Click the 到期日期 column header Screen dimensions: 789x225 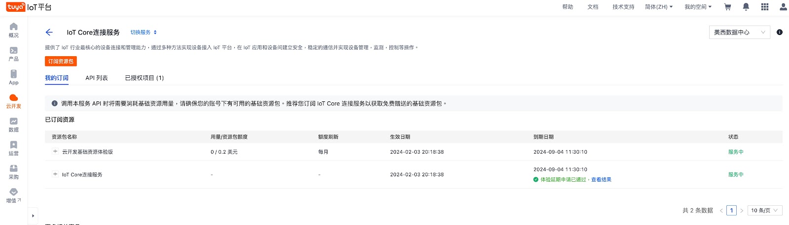coord(543,137)
